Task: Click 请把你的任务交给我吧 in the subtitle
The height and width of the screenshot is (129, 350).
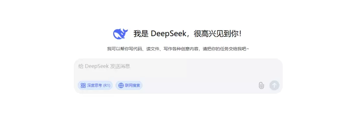Action: [226, 49]
